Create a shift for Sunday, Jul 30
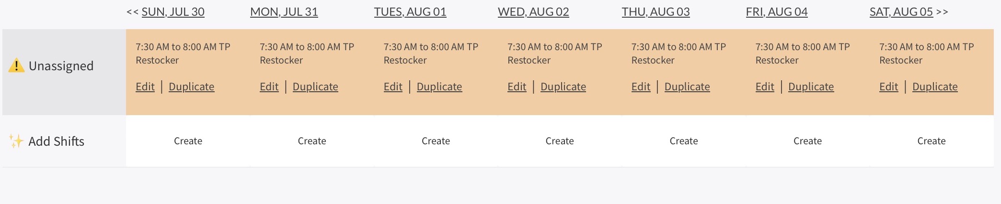 (188, 141)
